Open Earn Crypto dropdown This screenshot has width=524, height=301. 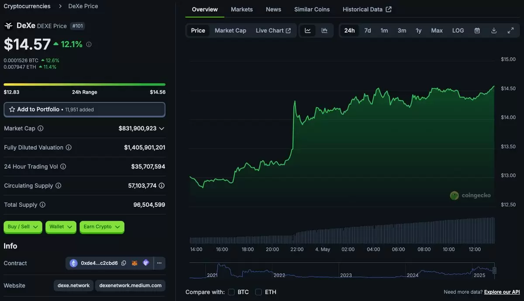(102, 227)
